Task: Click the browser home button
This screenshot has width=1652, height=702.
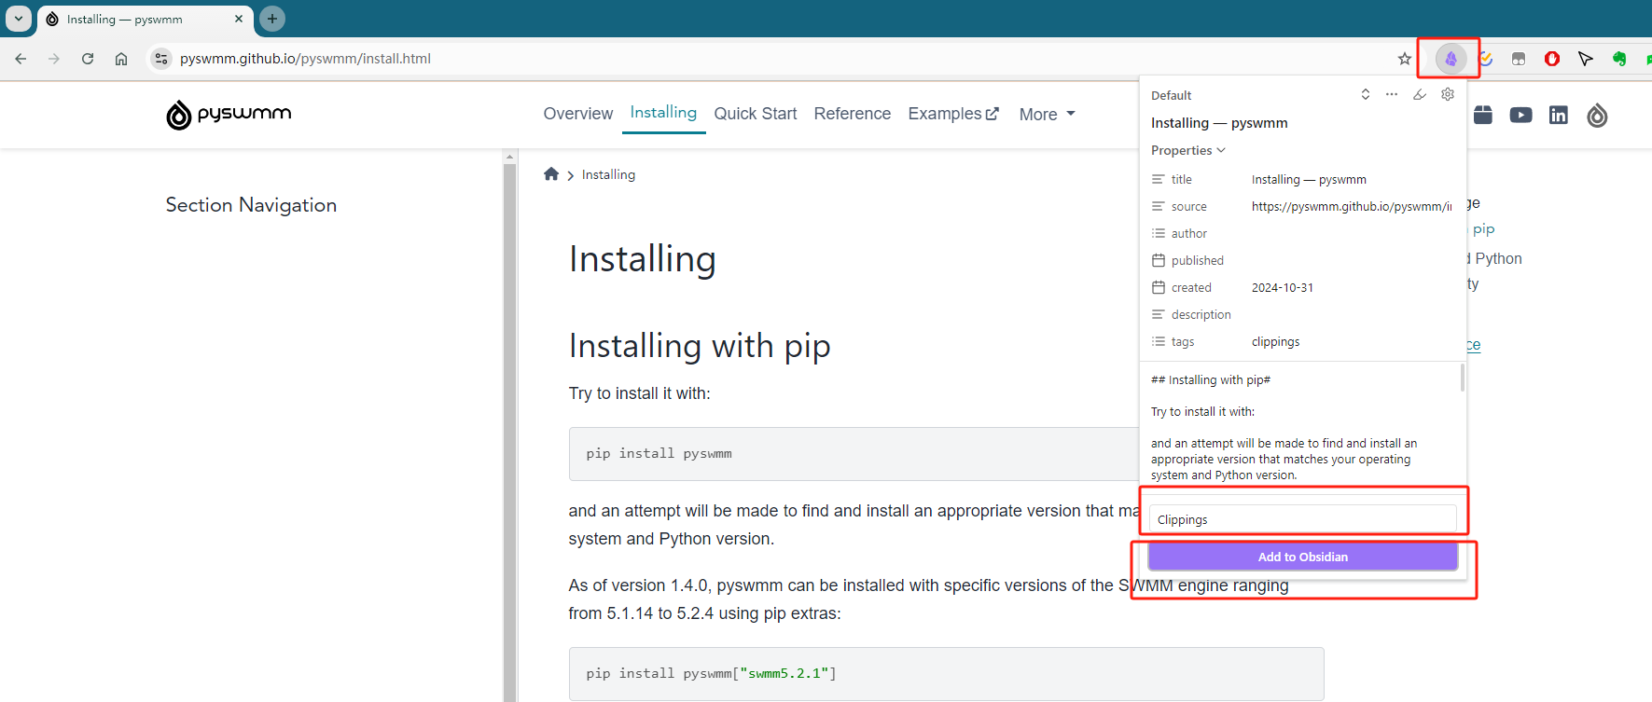Action: coord(121,59)
